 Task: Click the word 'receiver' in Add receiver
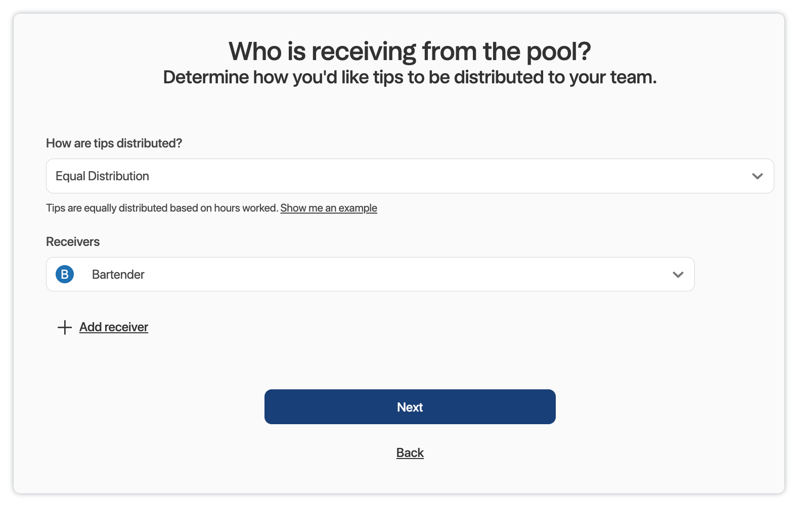tap(126, 327)
